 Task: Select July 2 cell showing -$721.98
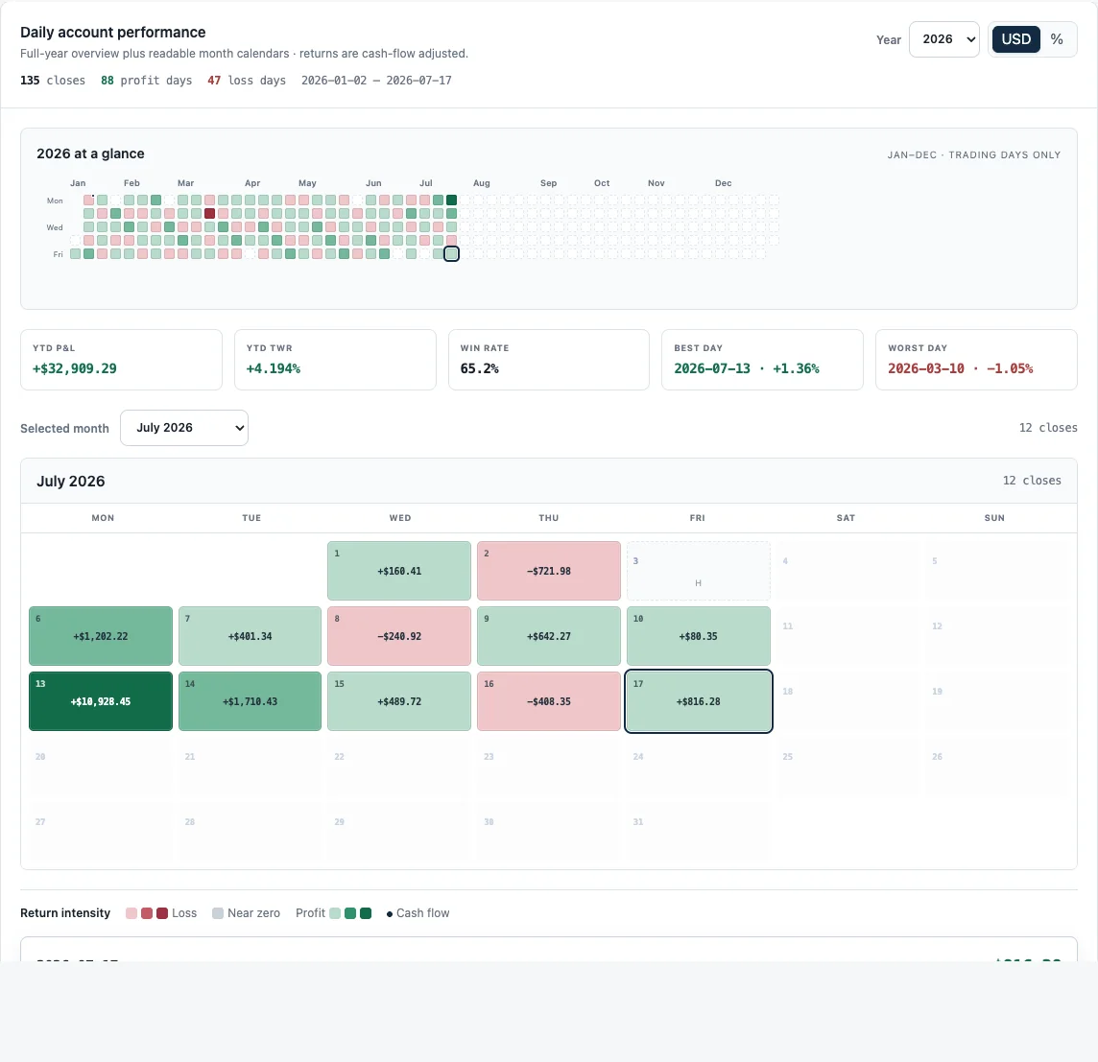(548, 571)
